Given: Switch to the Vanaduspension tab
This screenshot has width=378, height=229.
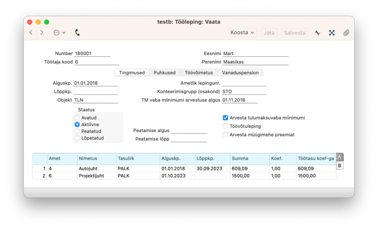Looking at the screenshot, I should 240,72.
